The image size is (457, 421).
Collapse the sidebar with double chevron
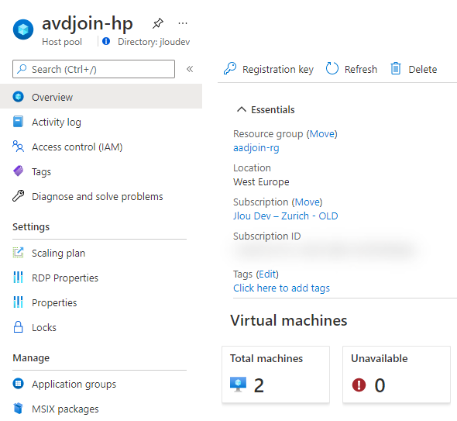coord(190,69)
